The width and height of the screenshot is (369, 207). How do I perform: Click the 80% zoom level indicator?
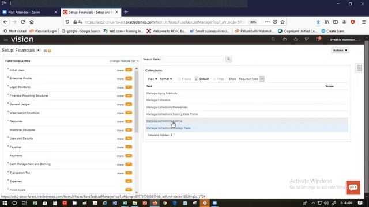(253, 22)
